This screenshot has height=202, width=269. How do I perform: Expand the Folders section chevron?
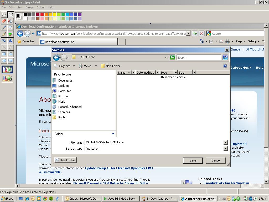click(113, 134)
